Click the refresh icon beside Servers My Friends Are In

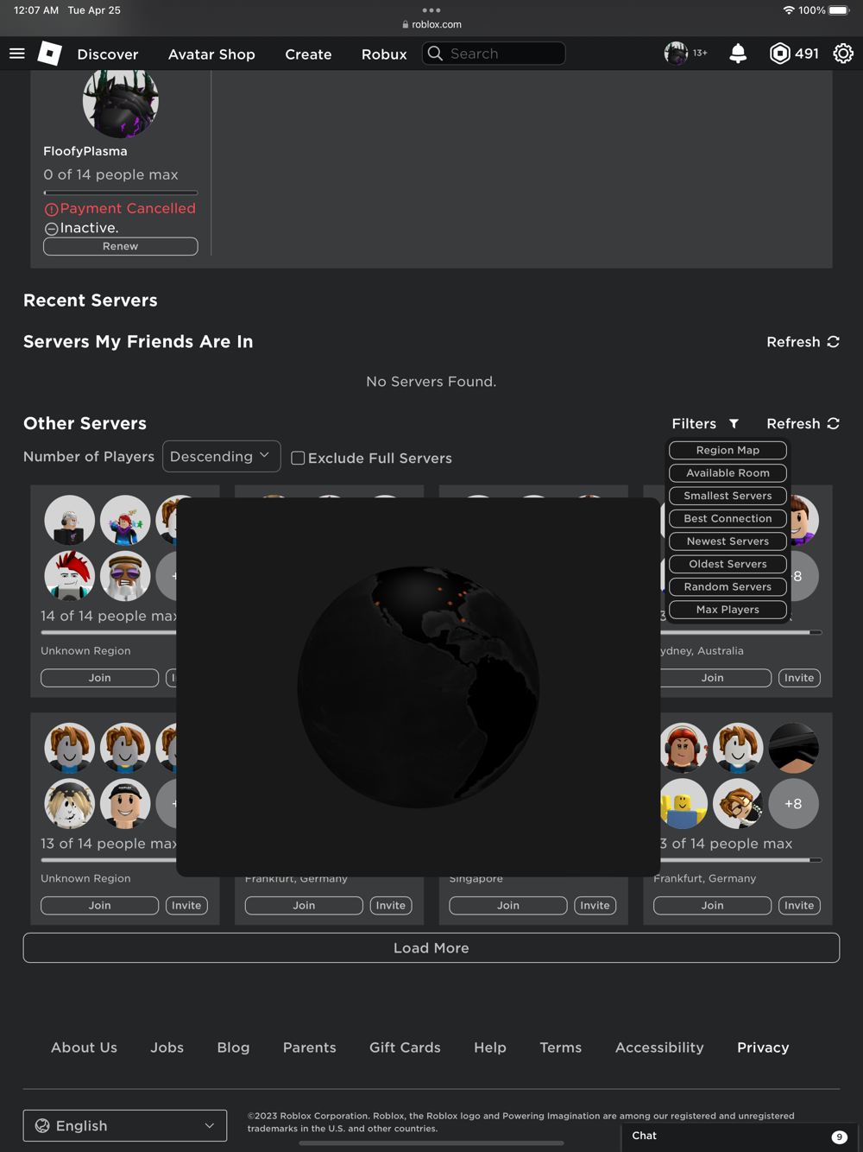833,342
